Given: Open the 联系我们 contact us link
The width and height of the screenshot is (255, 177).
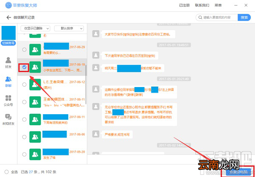Looking at the screenshot, I should click(x=202, y=6).
